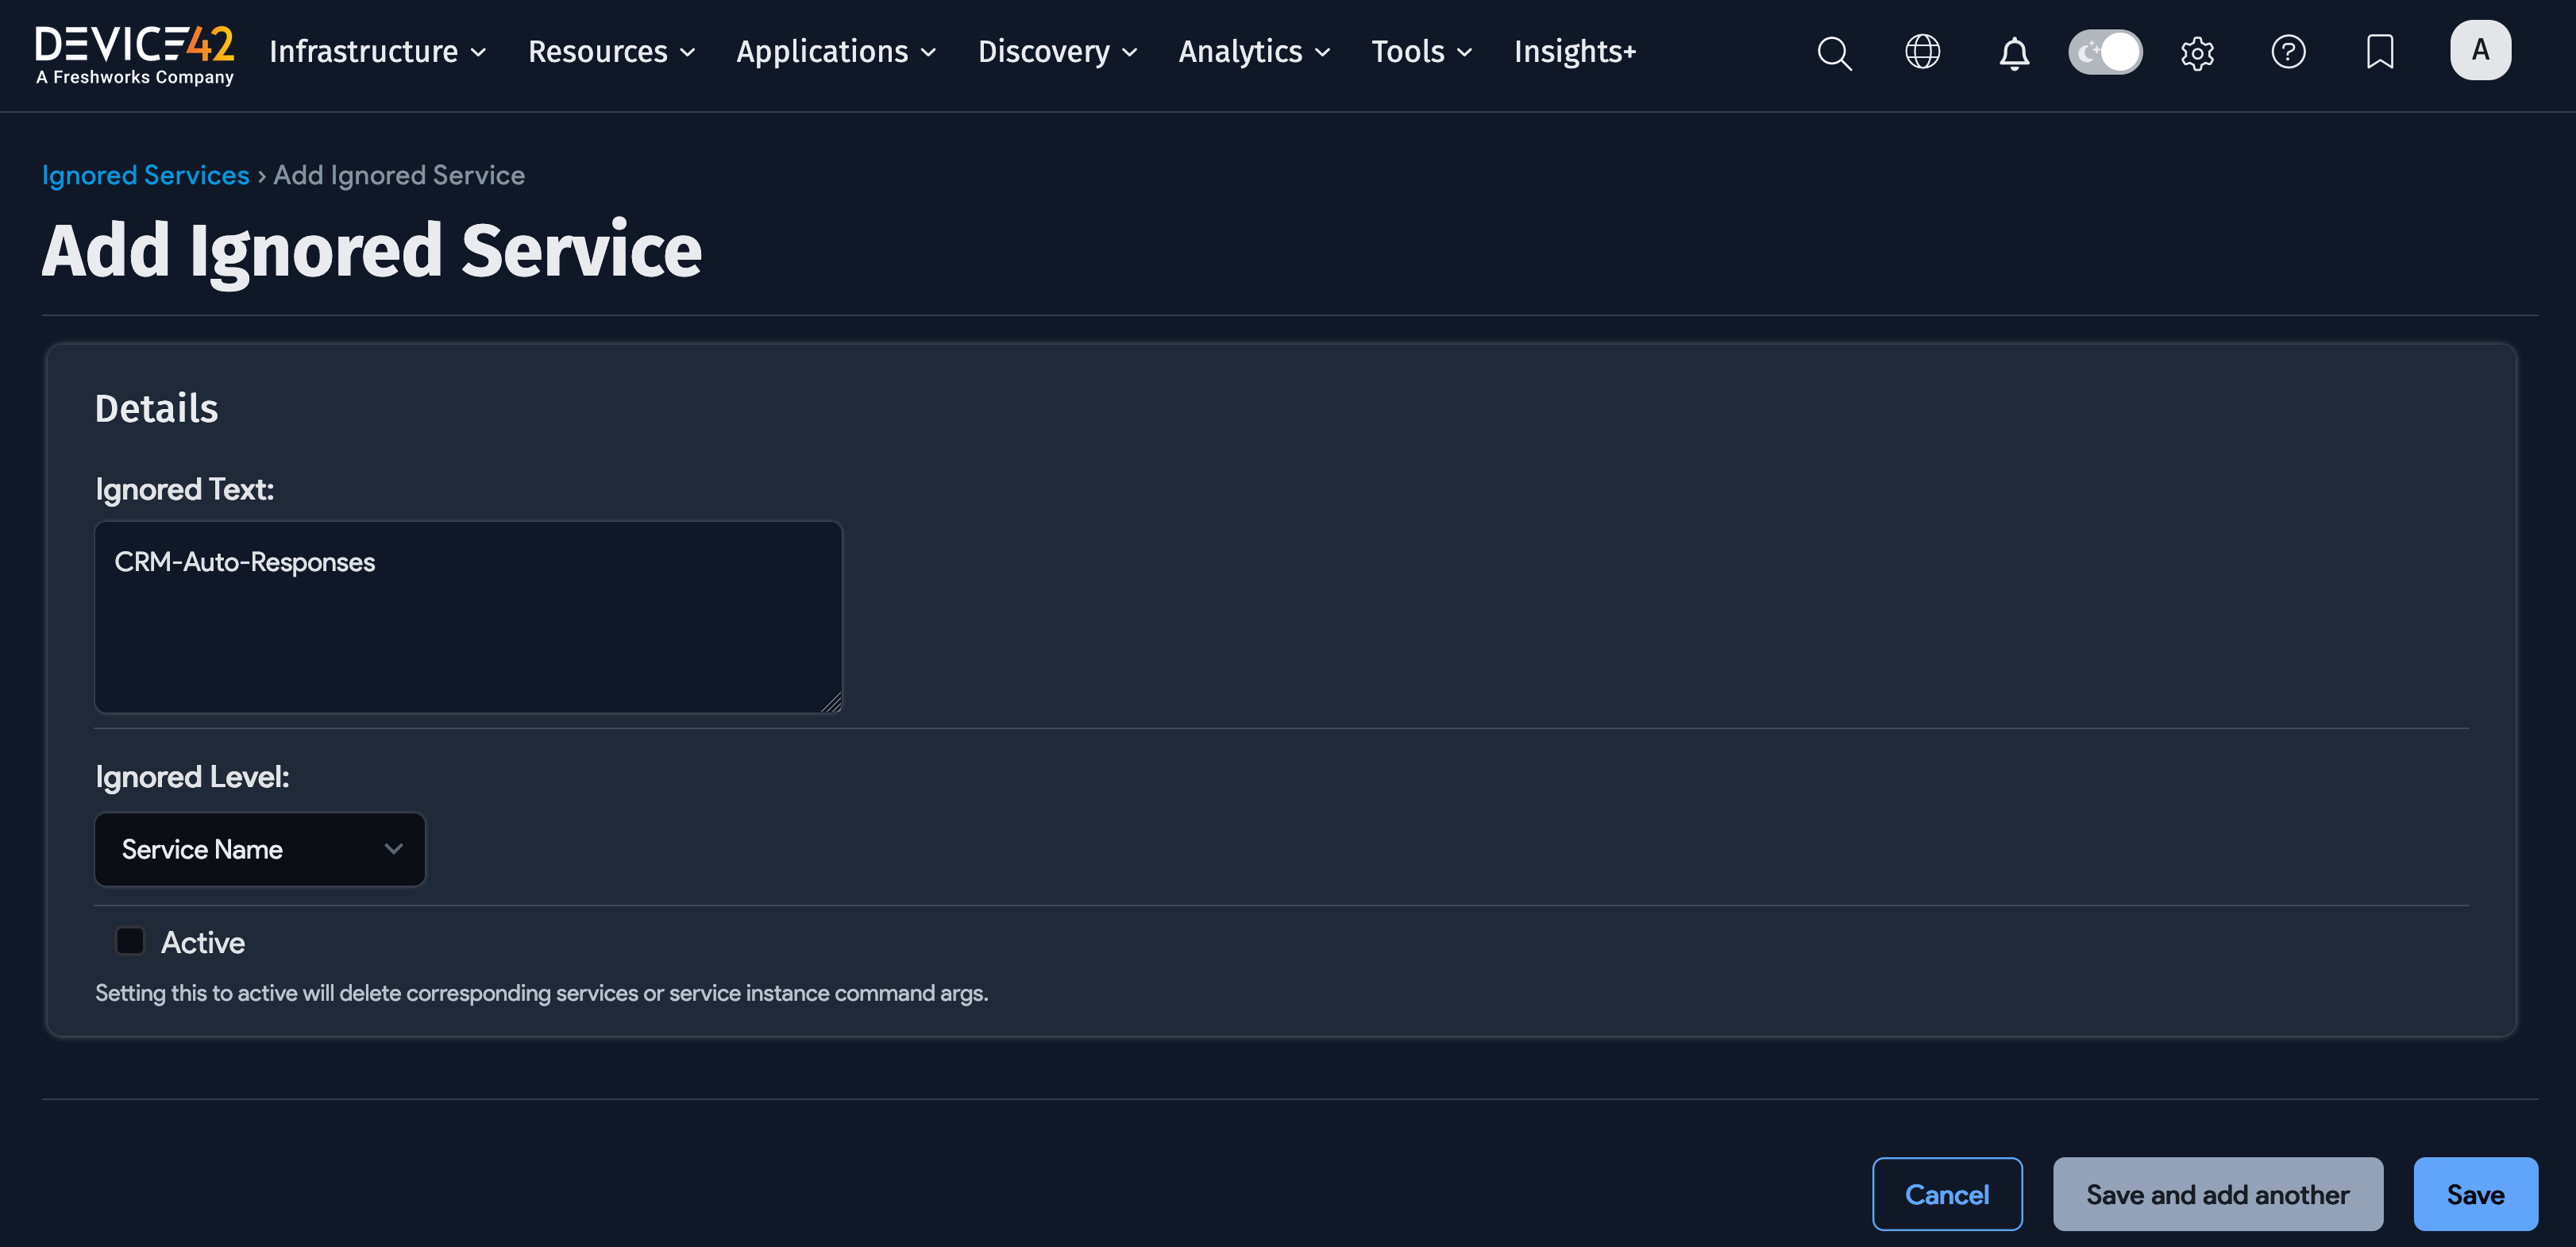2576x1247 pixels.
Task: Open the Insights+ menu item
Action: 1575,51
